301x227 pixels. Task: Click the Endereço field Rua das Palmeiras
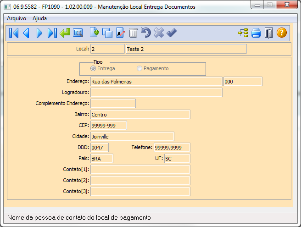(x=156, y=82)
